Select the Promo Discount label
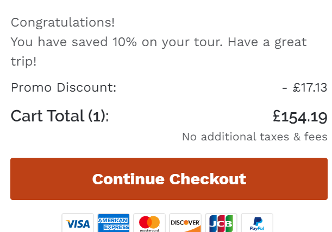The width and height of the screenshot is (332, 232). 64,87
